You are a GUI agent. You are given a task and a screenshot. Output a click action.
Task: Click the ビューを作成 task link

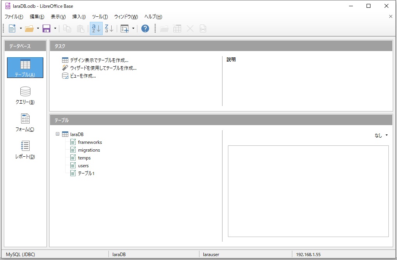(x=83, y=76)
